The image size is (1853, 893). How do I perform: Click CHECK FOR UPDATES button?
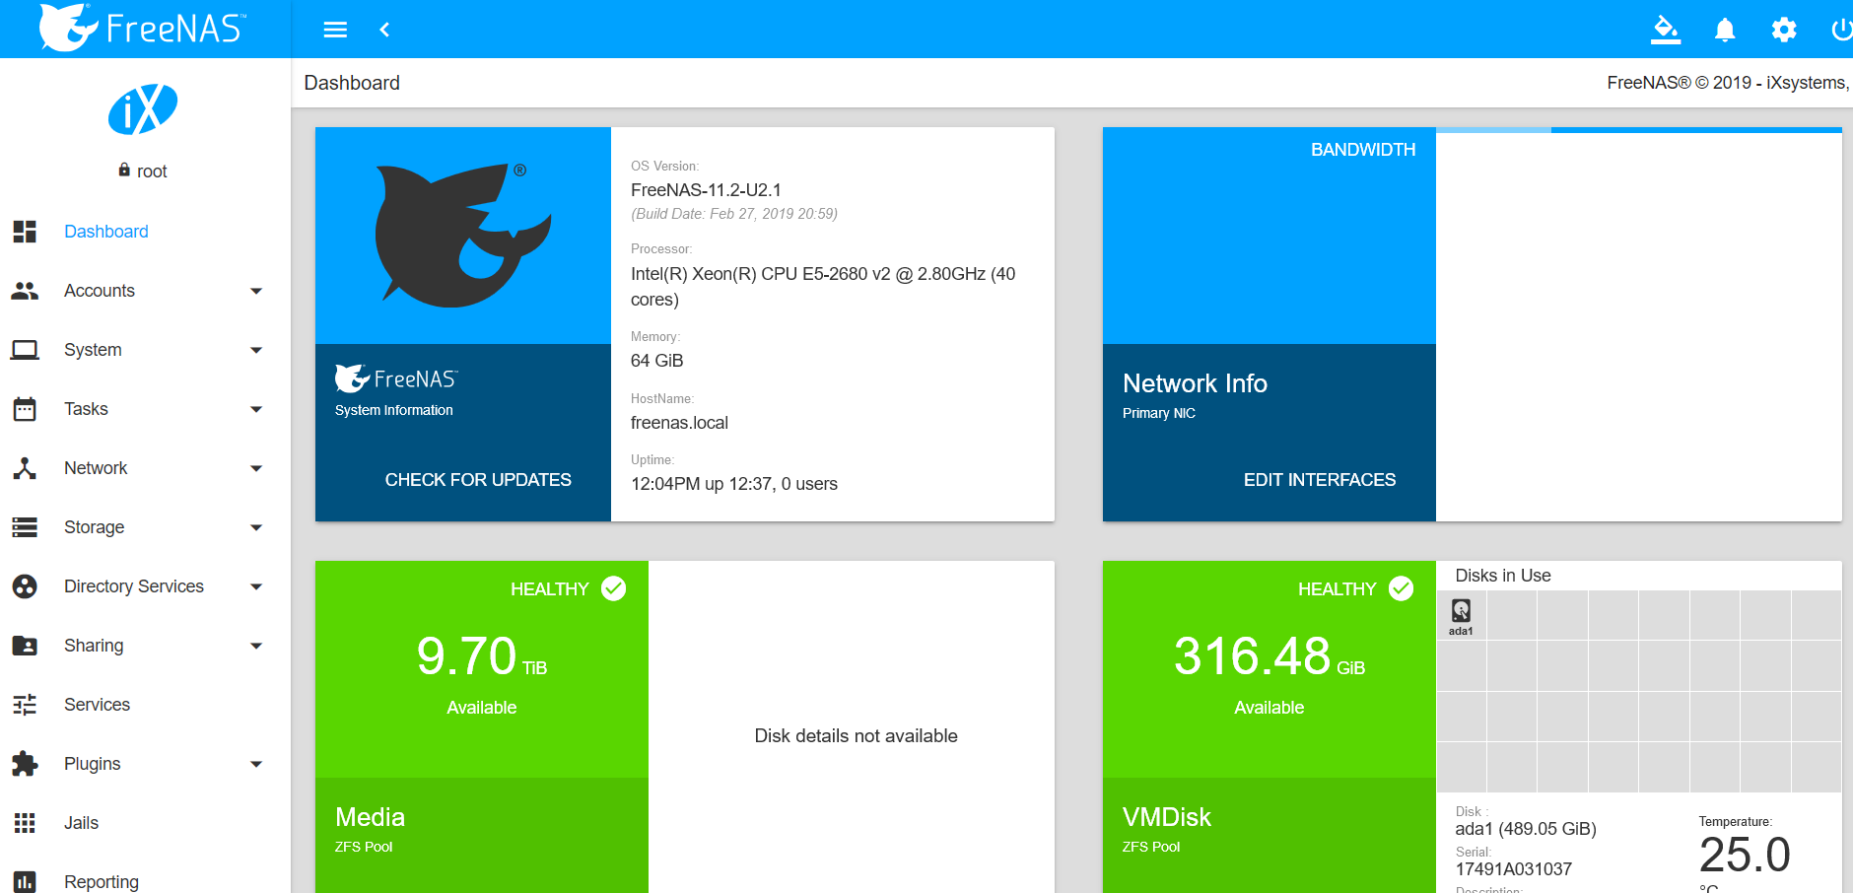point(478,480)
